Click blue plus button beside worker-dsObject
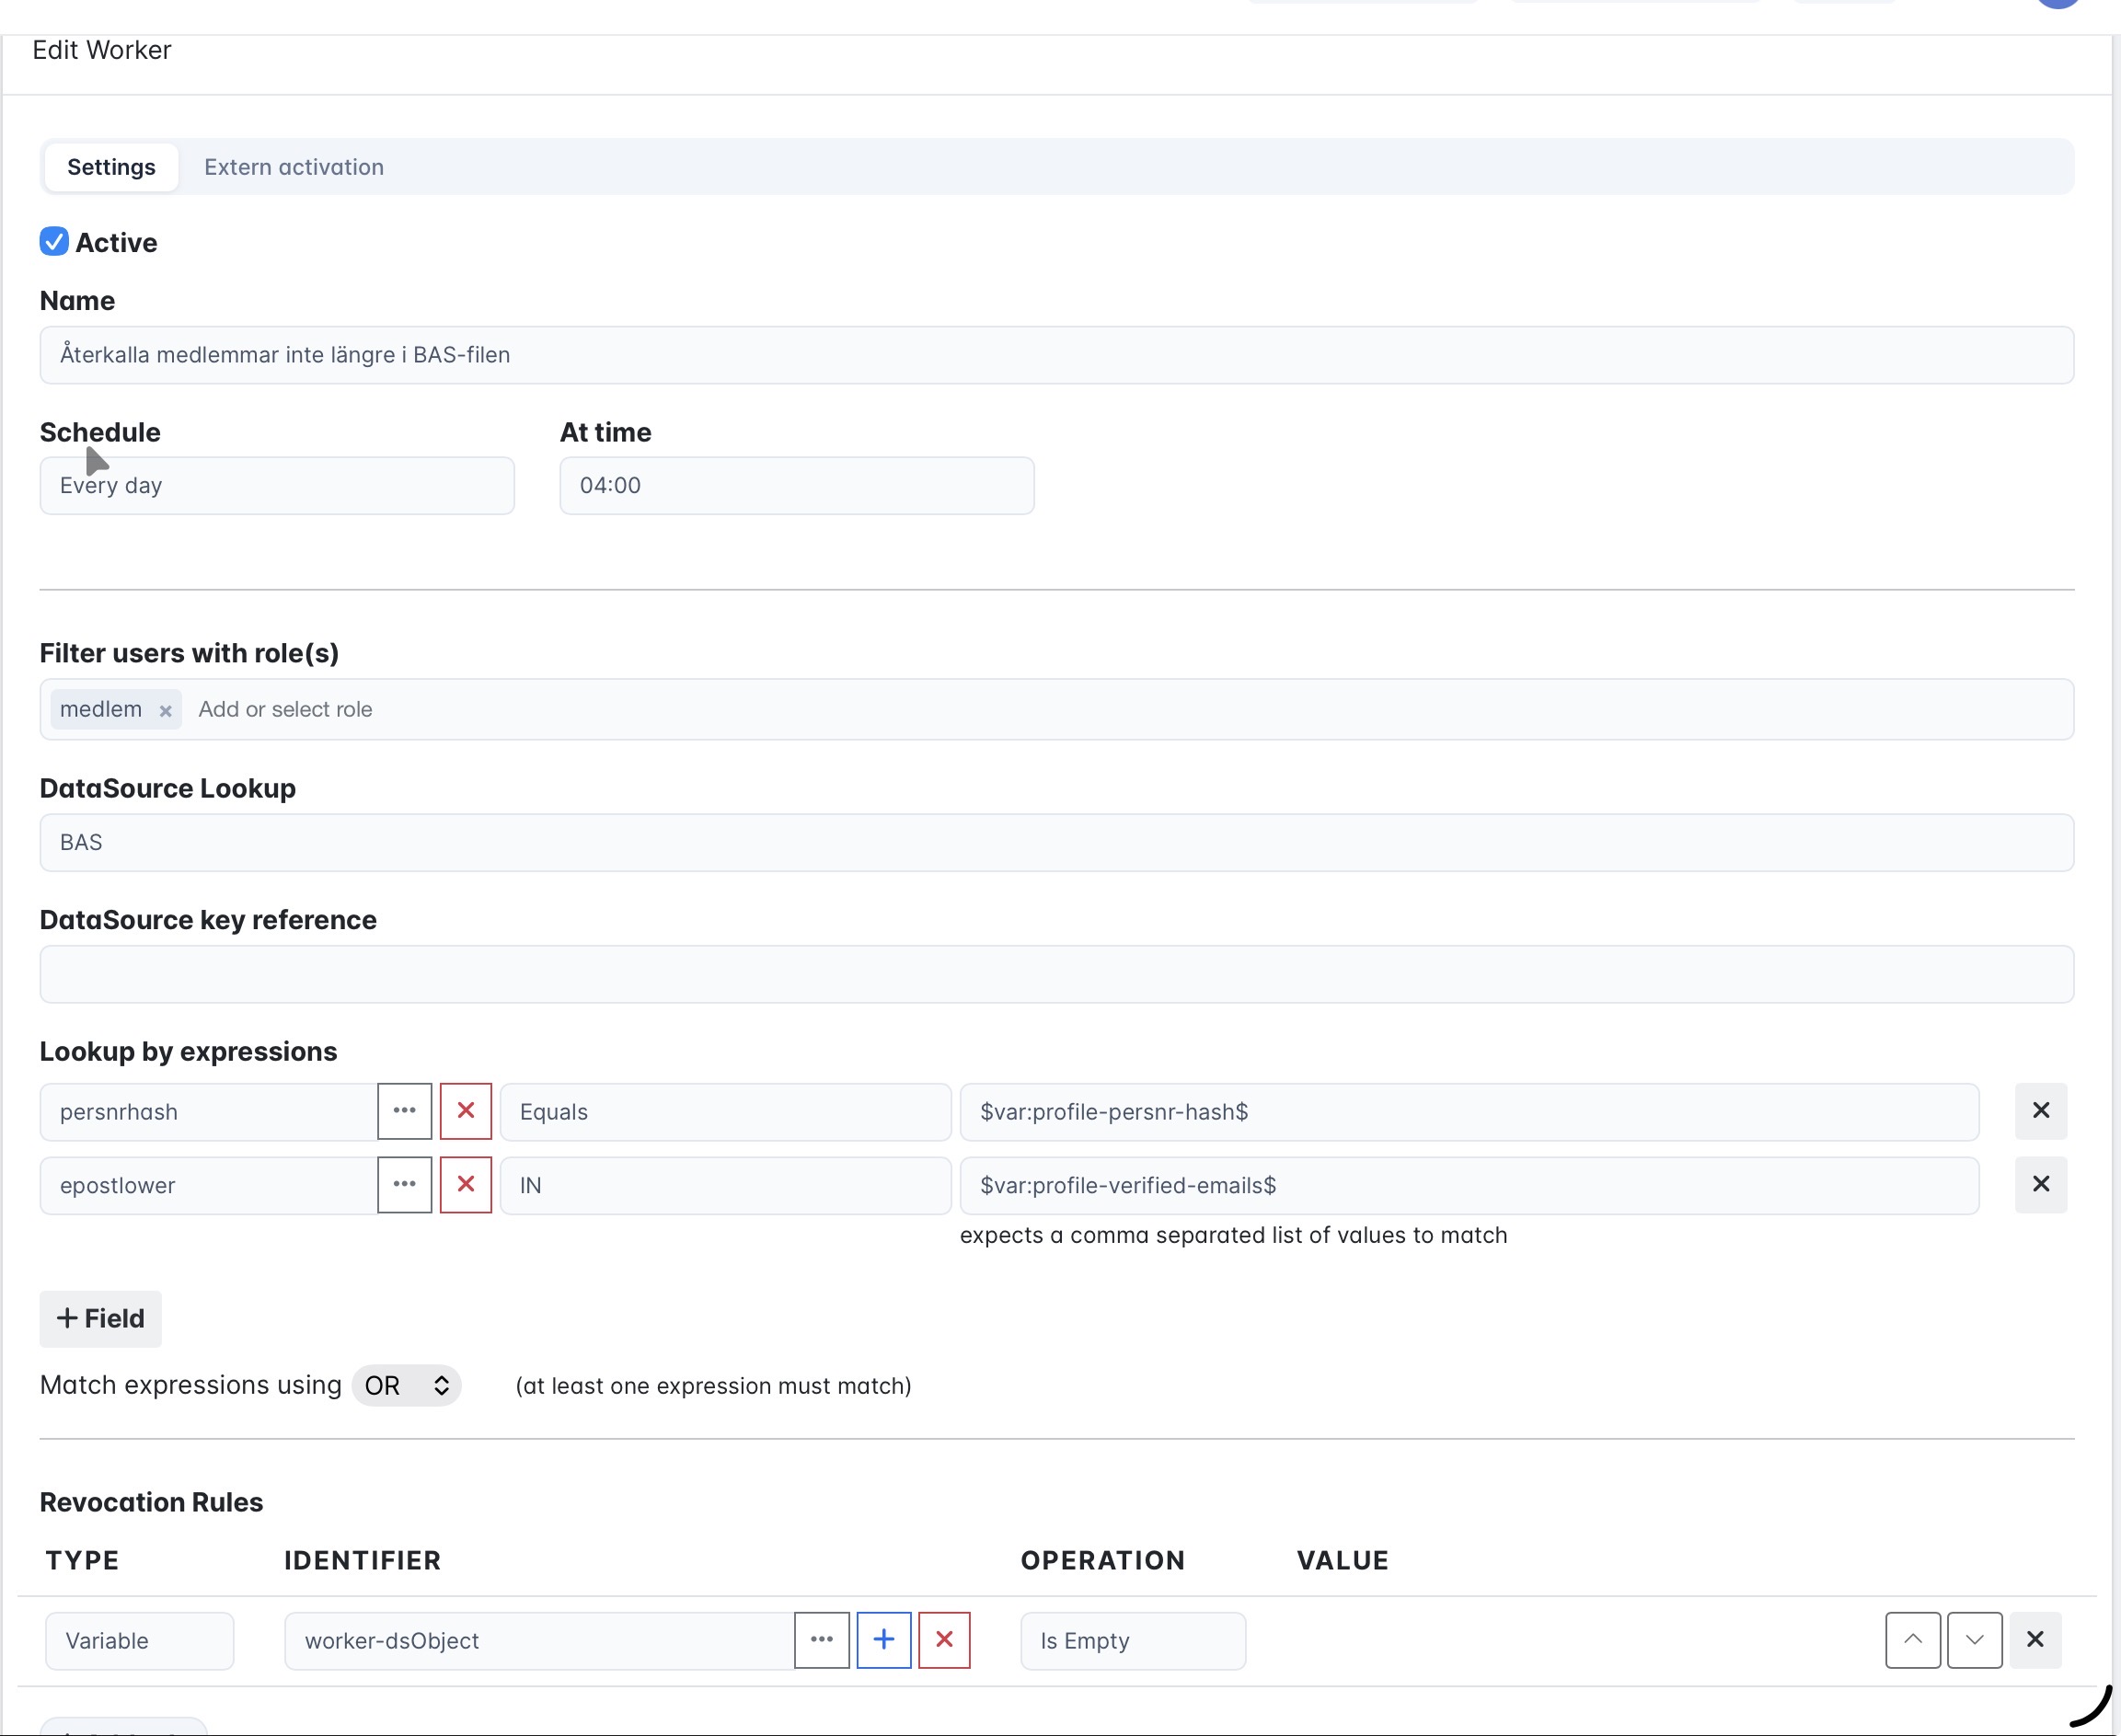The image size is (2121, 1736). 883,1640
